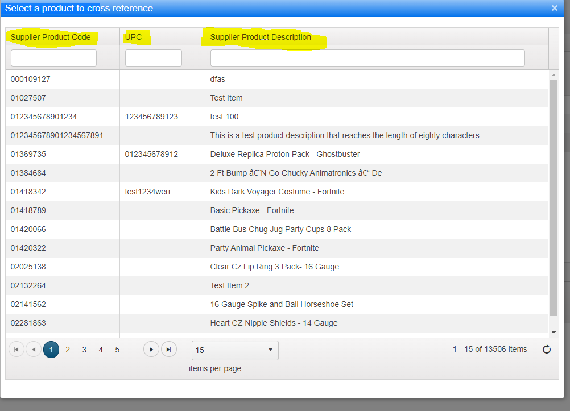This screenshot has width=570, height=411.
Task: Focus the Supplier Product Description filter box
Action: click(367, 58)
